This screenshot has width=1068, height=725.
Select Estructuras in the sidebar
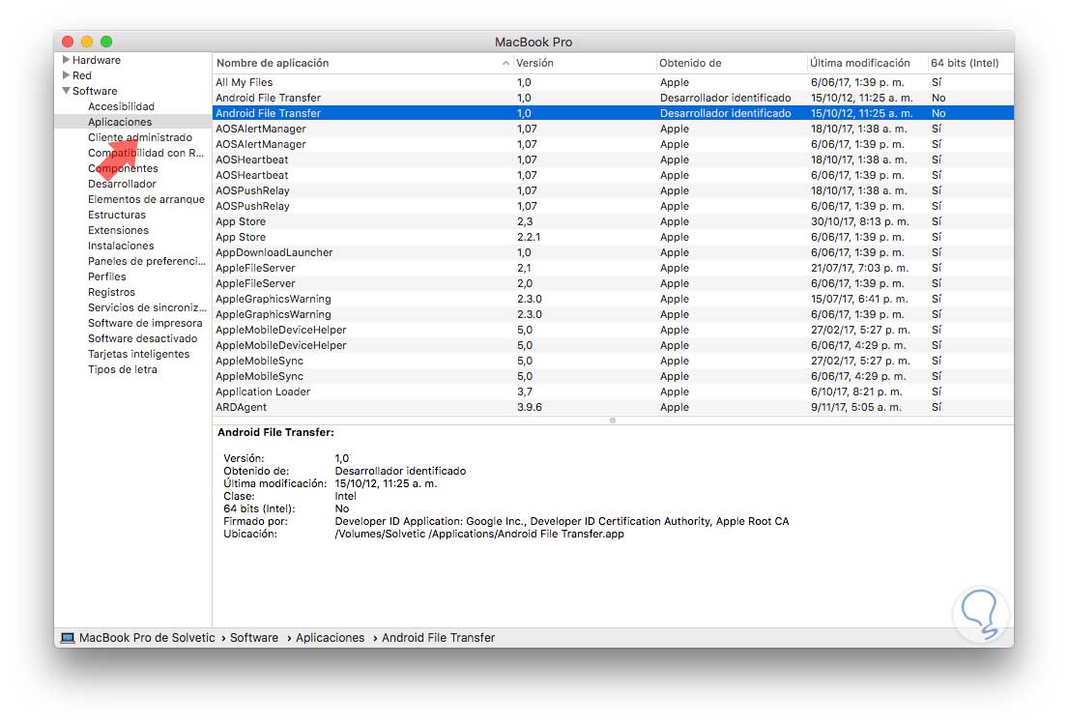[x=117, y=215]
